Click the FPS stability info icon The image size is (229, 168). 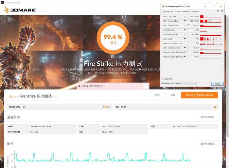tap(24, 107)
